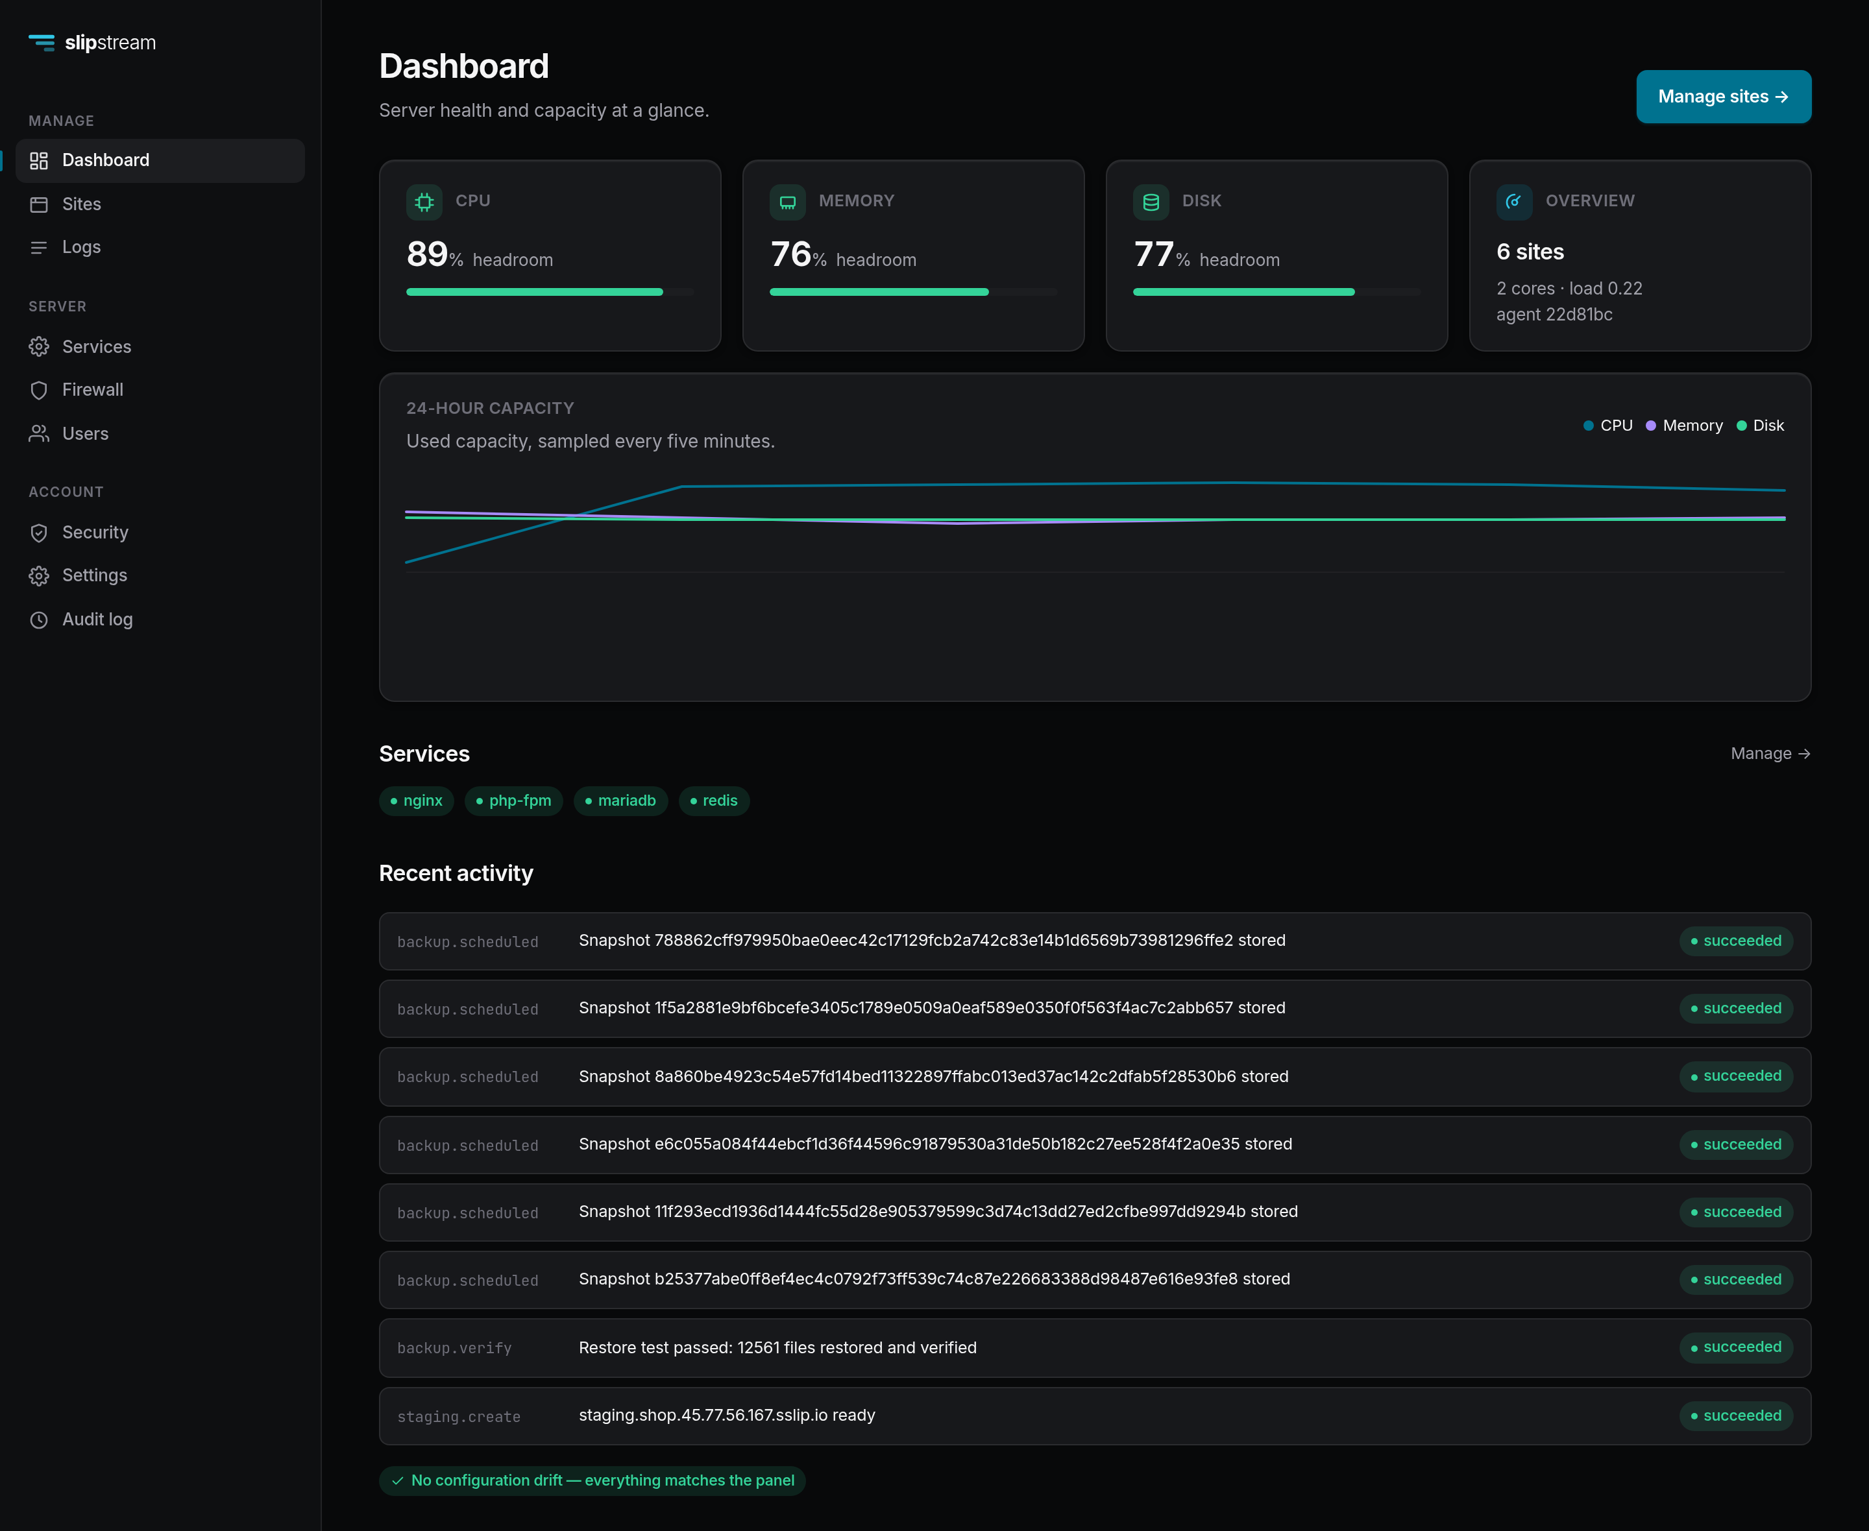
Task: Click the CPU headroom progress bar
Action: point(550,292)
